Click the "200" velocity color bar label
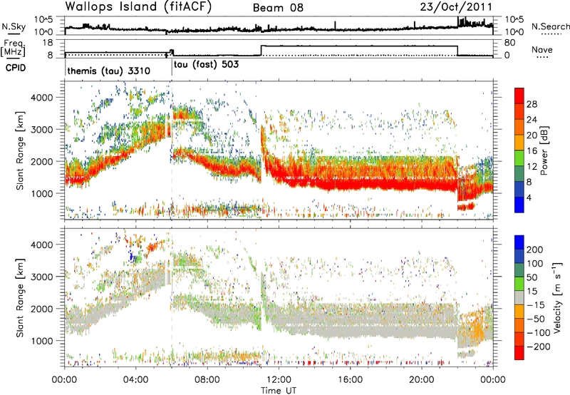Viewport: 570px width, 395px height. click(535, 250)
